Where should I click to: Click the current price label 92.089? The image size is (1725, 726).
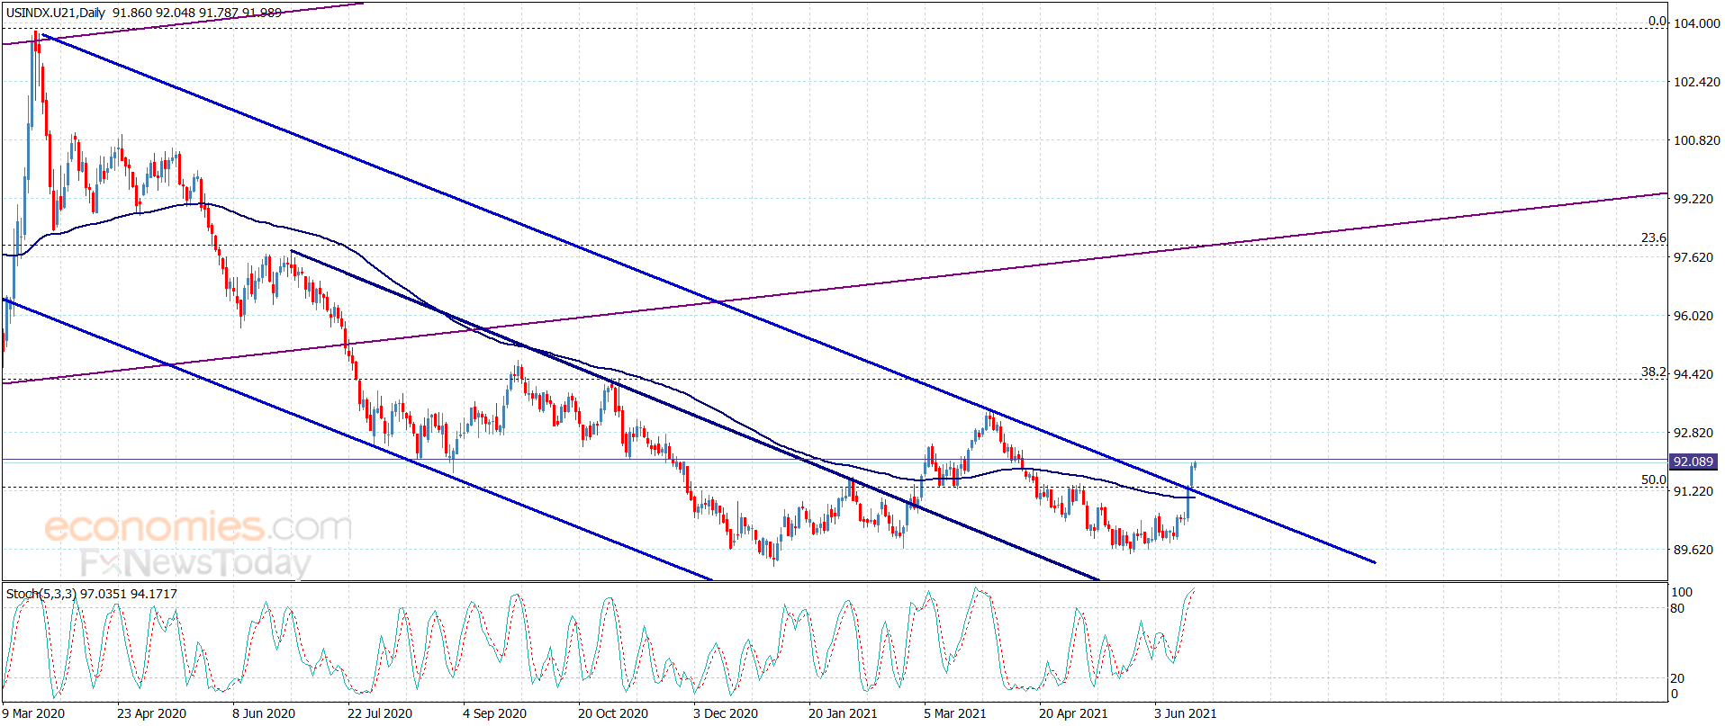[1693, 462]
